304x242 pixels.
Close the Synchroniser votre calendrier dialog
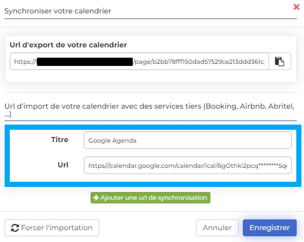[296, 7]
